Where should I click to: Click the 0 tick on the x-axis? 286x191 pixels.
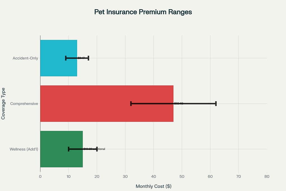pyautogui.click(x=40, y=176)
